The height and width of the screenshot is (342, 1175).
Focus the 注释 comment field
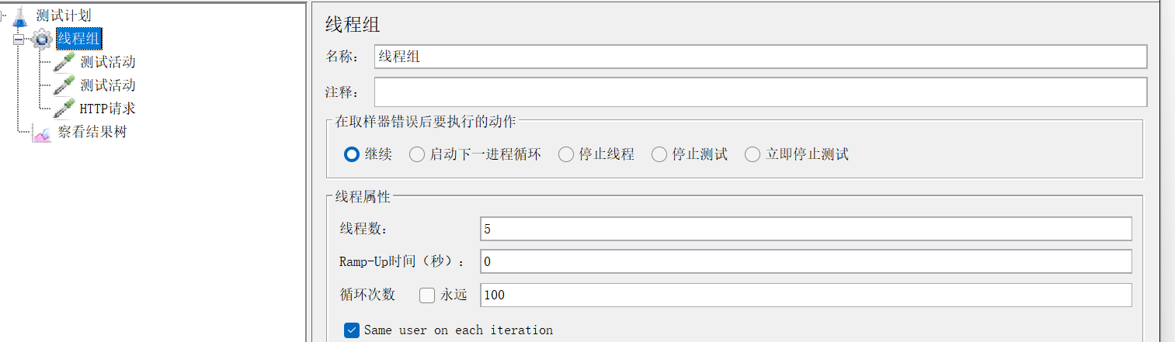click(x=760, y=92)
